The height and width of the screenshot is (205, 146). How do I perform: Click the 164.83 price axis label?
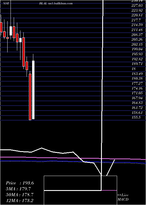[x=137, y=103]
